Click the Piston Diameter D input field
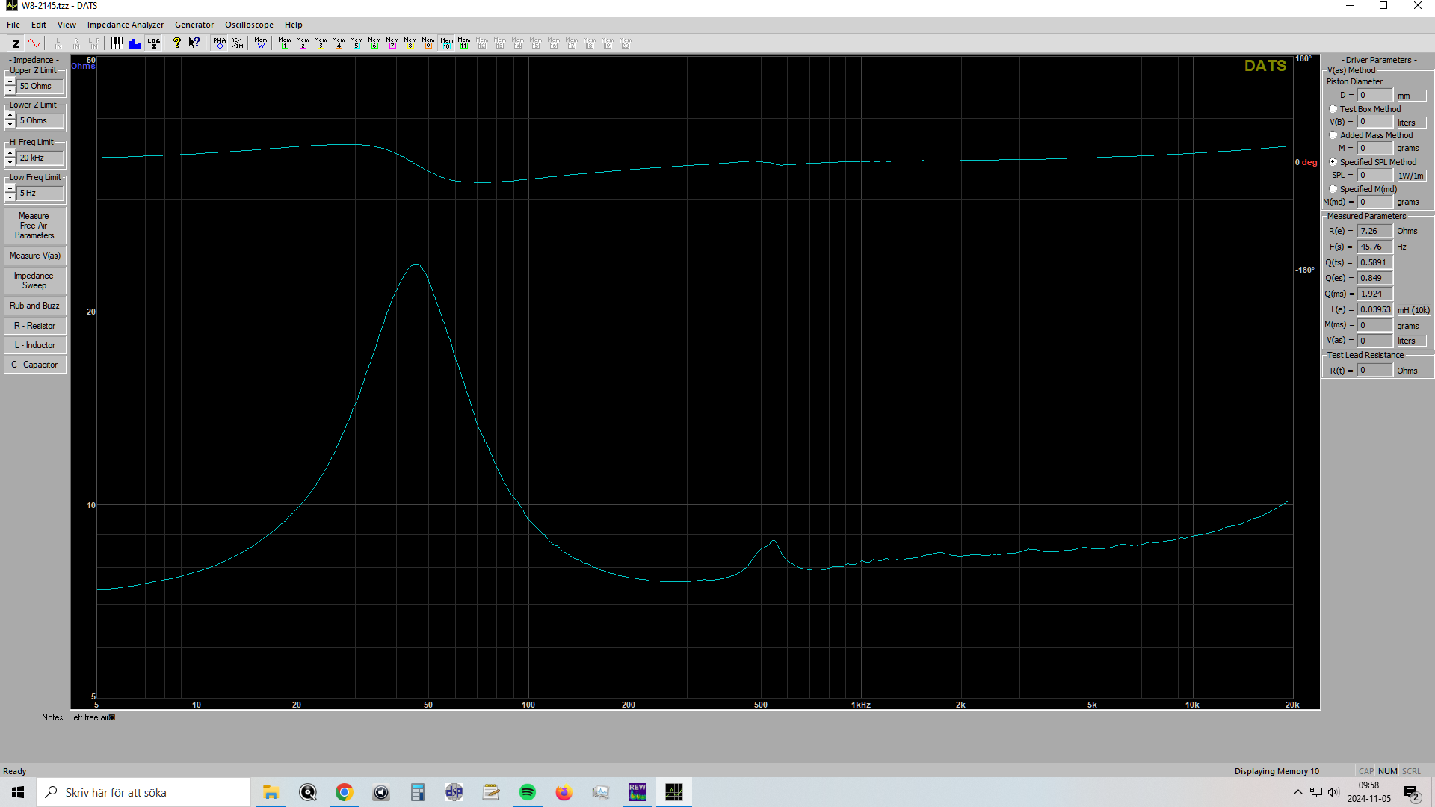The image size is (1435, 807). point(1374,96)
